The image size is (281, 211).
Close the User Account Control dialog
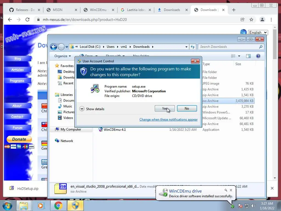pyautogui.click(x=195, y=61)
